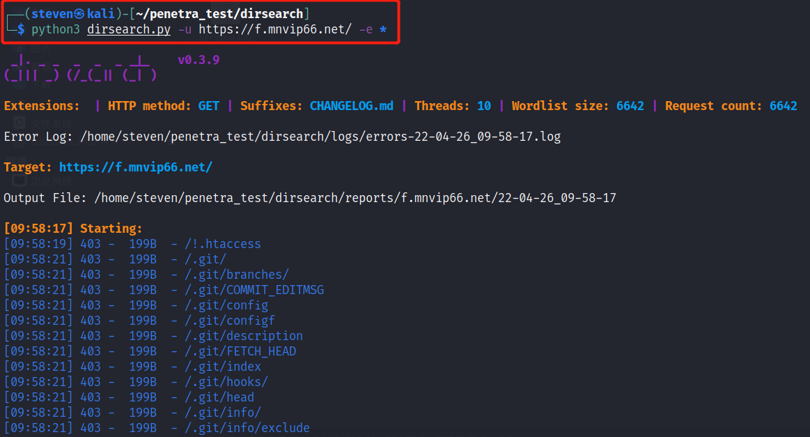Click the /.git/branches/ result path

(x=237, y=275)
